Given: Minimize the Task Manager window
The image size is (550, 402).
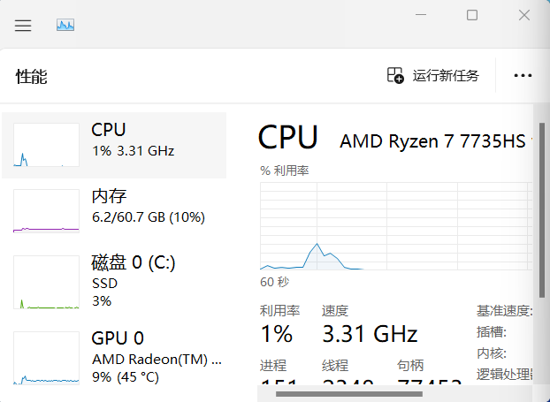Looking at the screenshot, I should 421,15.
